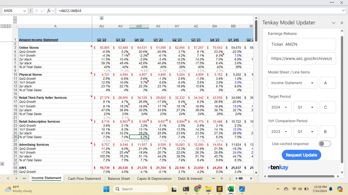Toggle the Use cached response switch
The width and height of the screenshot is (348, 195).
pos(325,144)
